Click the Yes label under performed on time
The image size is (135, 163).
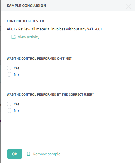point(17,68)
